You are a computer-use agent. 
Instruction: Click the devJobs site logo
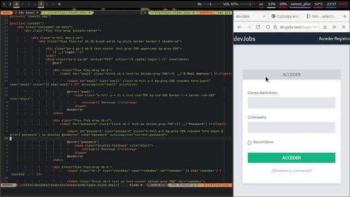244,39
